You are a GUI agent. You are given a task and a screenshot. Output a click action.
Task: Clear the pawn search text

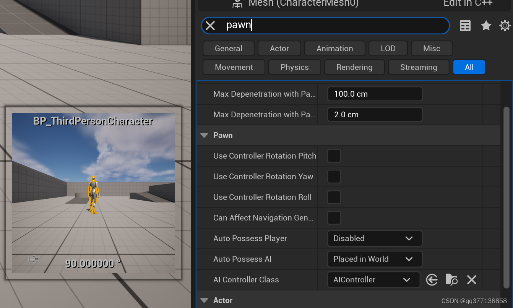click(210, 25)
